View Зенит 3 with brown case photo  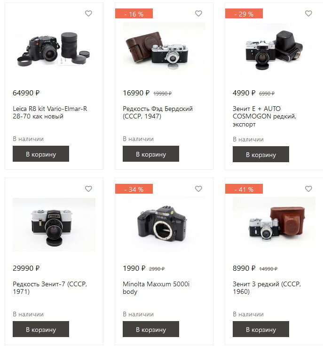coord(274,224)
